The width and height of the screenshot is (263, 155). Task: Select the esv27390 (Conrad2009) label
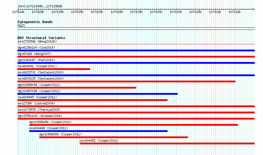click(x=36, y=103)
